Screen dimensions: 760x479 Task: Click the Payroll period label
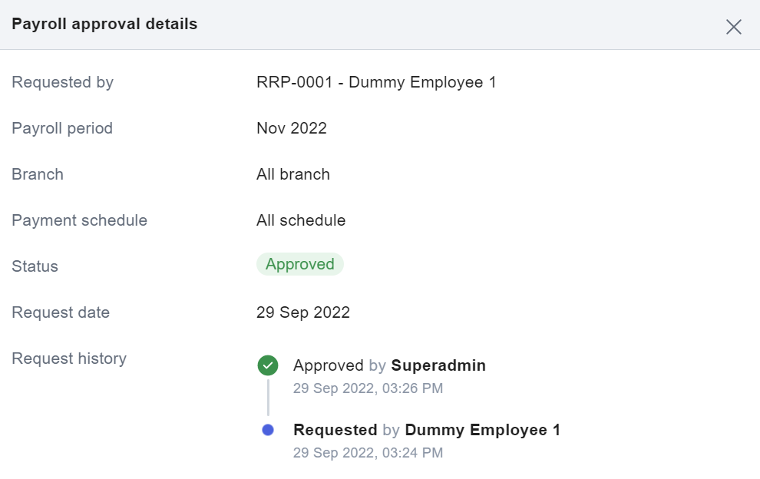tap(62, 128)
